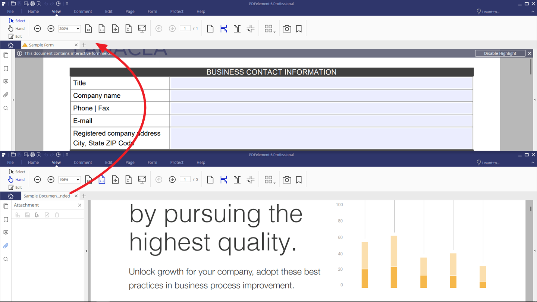
Task: Open tile windows dropdown in top window
Action: pos(270,29)
